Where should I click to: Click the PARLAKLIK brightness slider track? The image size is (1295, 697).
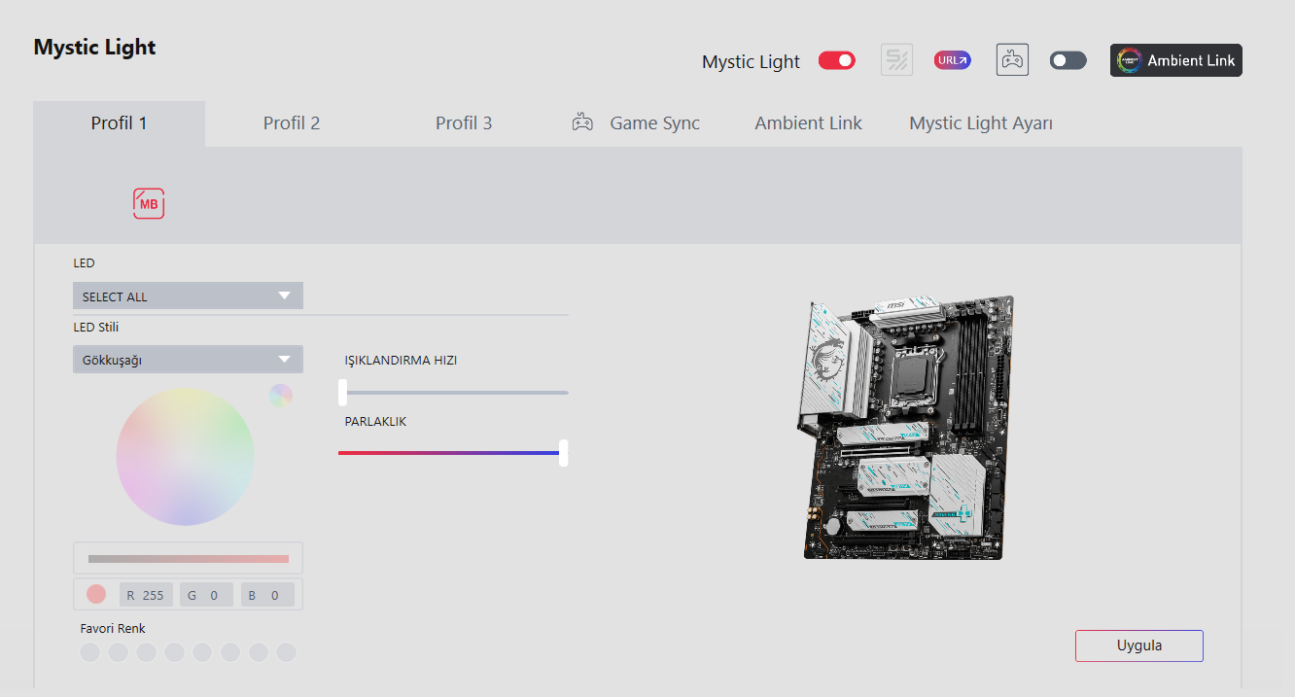(x=453, y=453)
